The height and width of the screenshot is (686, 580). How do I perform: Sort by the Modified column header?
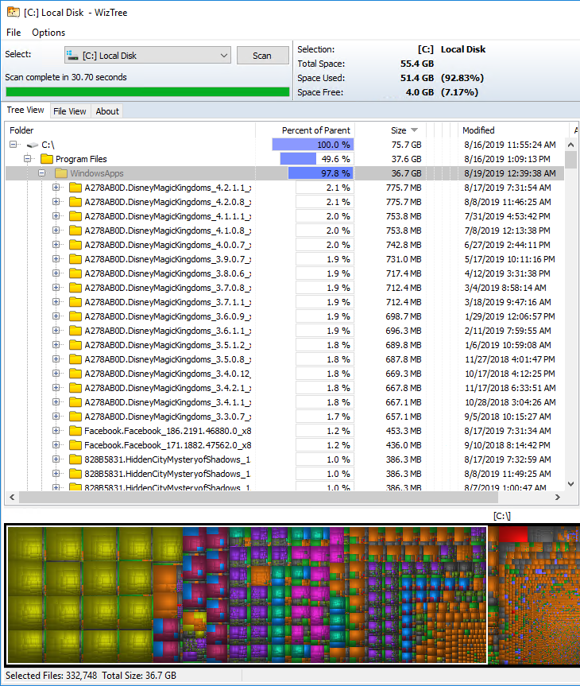513,130
